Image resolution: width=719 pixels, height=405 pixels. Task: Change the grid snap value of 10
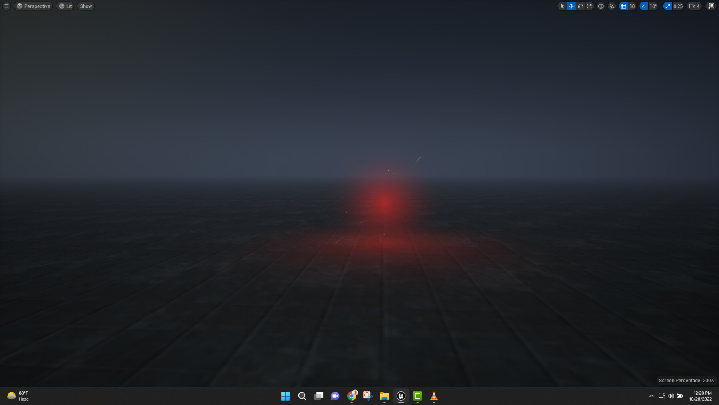[632, 6]
